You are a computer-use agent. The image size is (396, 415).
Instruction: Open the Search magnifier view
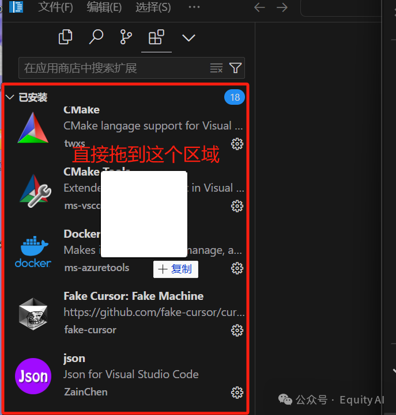click(96, 37)
